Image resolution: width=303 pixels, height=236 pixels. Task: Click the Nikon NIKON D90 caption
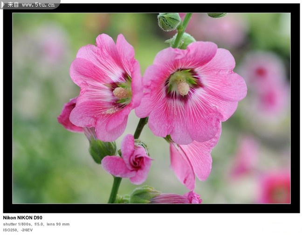[22, 217]
